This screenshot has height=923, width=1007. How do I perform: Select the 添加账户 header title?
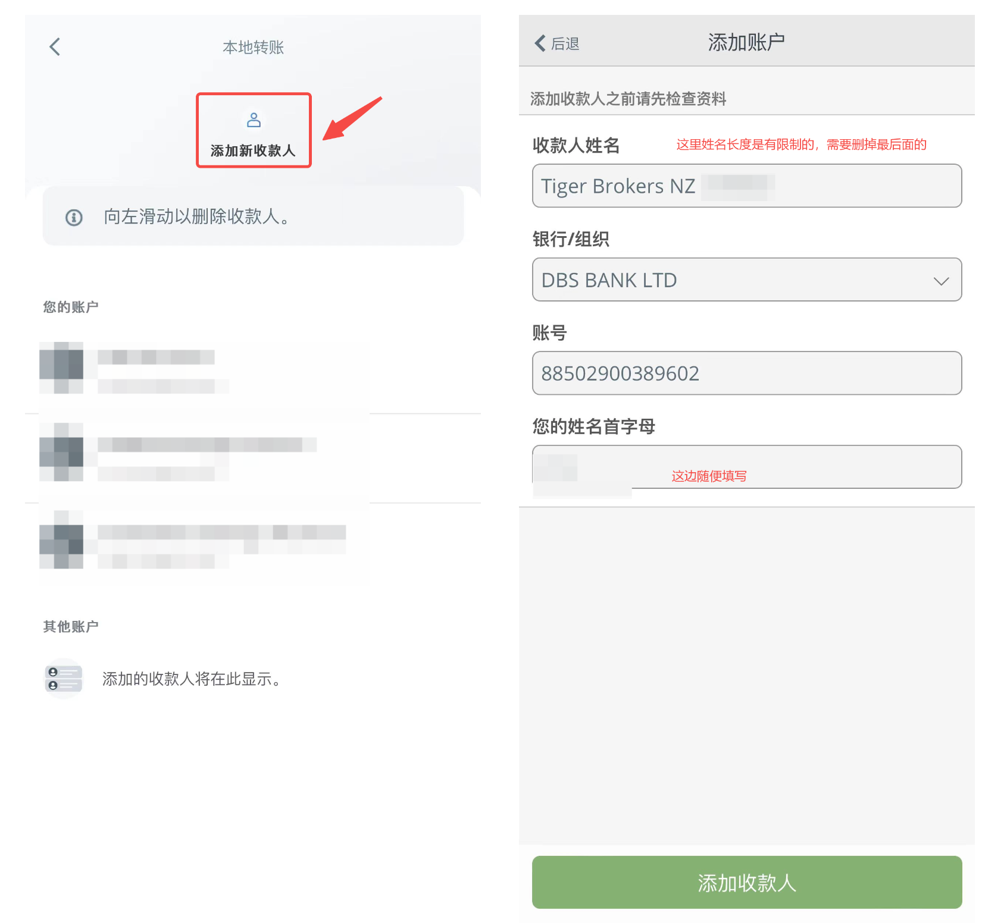(746, 42)
